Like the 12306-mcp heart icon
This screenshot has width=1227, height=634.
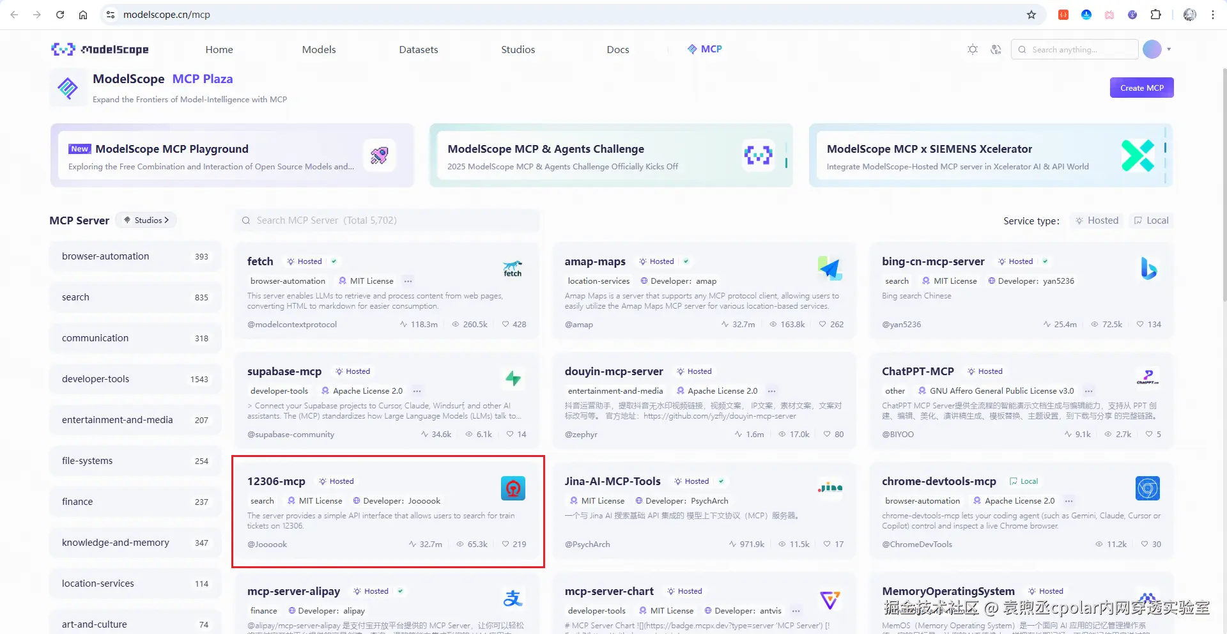pos(505,544)
